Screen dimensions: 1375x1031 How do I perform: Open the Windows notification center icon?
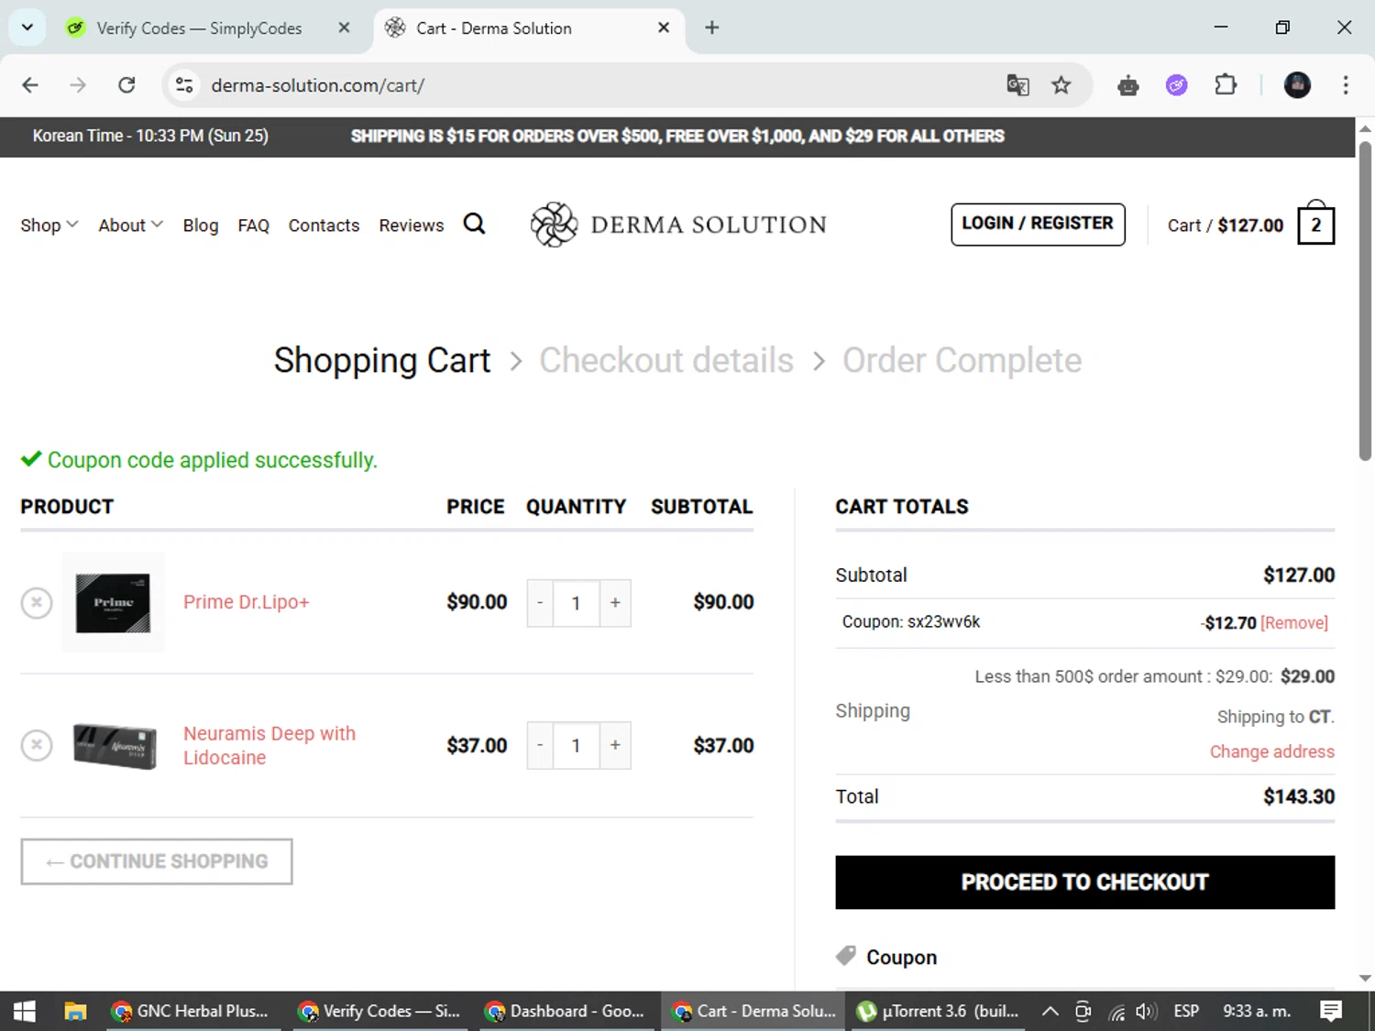coord(1331,1011)
